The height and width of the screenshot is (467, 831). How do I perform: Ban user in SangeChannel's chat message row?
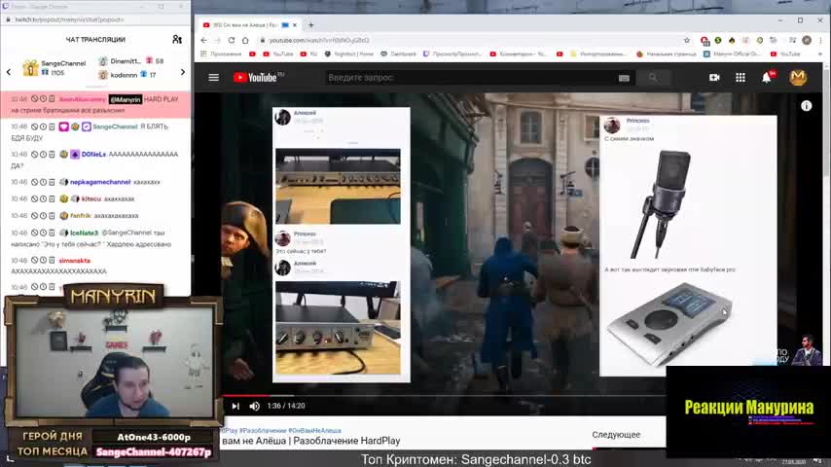[34, 126]
